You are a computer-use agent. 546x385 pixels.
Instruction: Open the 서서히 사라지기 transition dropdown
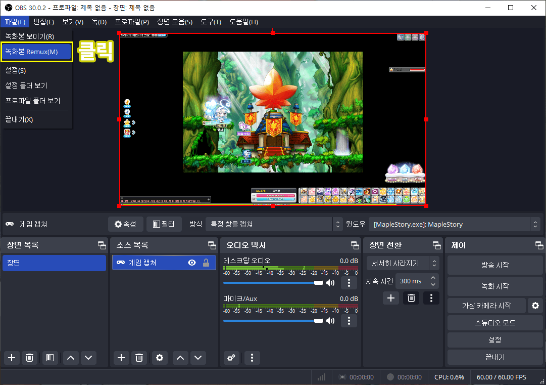point(403,263)
